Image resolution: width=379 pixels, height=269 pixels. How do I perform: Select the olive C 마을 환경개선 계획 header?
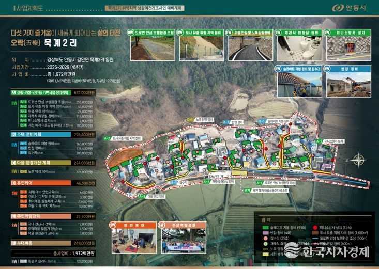click(x=41, y=163)
